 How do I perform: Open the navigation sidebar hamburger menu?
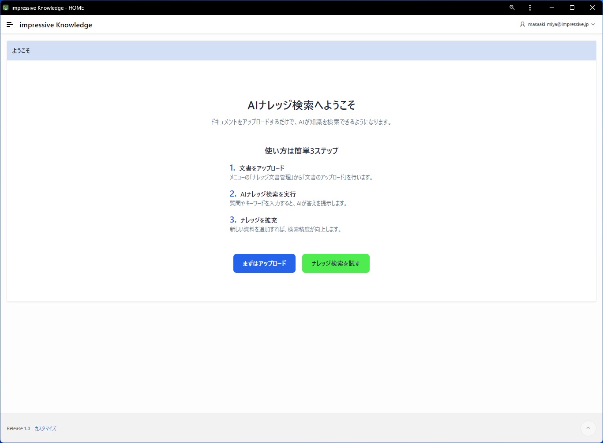point(10,25)
